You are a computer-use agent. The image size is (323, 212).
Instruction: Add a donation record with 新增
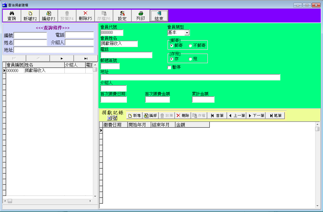[134, 115]
